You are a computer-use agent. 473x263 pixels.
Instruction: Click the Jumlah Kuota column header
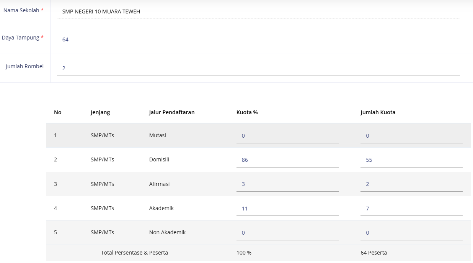[x=378, y=112]
